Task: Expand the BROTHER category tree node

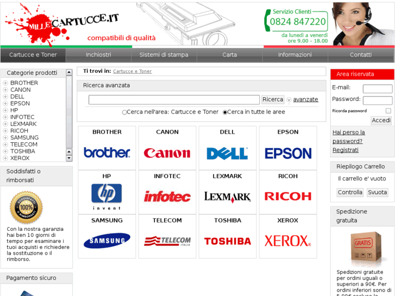Action: [x=5, y=83]
